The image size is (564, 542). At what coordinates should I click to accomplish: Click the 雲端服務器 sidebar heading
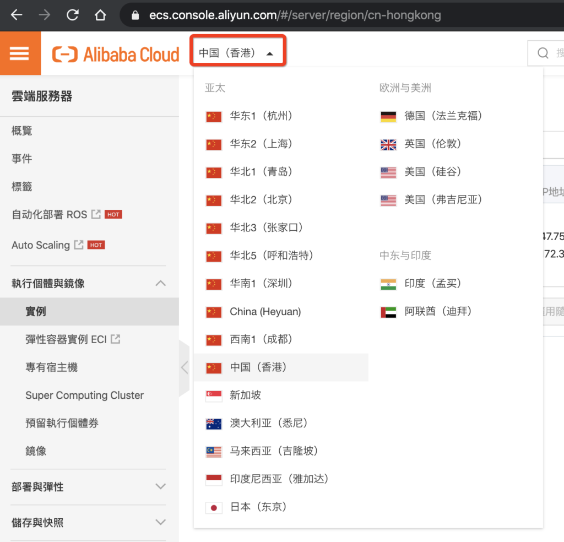pyautogui.click(x=42, y=96)
